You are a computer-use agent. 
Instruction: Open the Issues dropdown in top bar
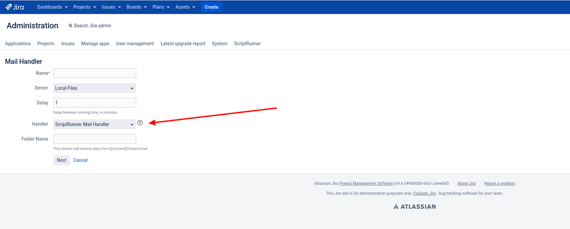click(x=111, y=7)
